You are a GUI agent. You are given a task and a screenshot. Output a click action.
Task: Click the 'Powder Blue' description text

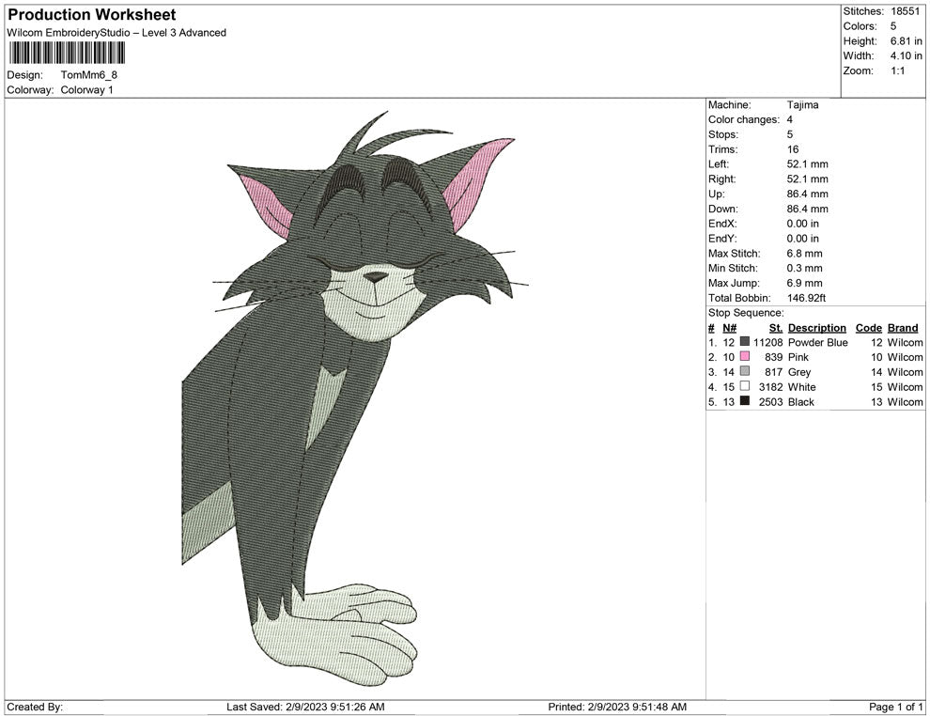(x=817, y=342)
